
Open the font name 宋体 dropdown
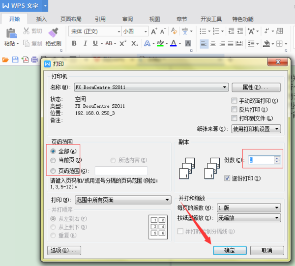[x=118, y=31]
